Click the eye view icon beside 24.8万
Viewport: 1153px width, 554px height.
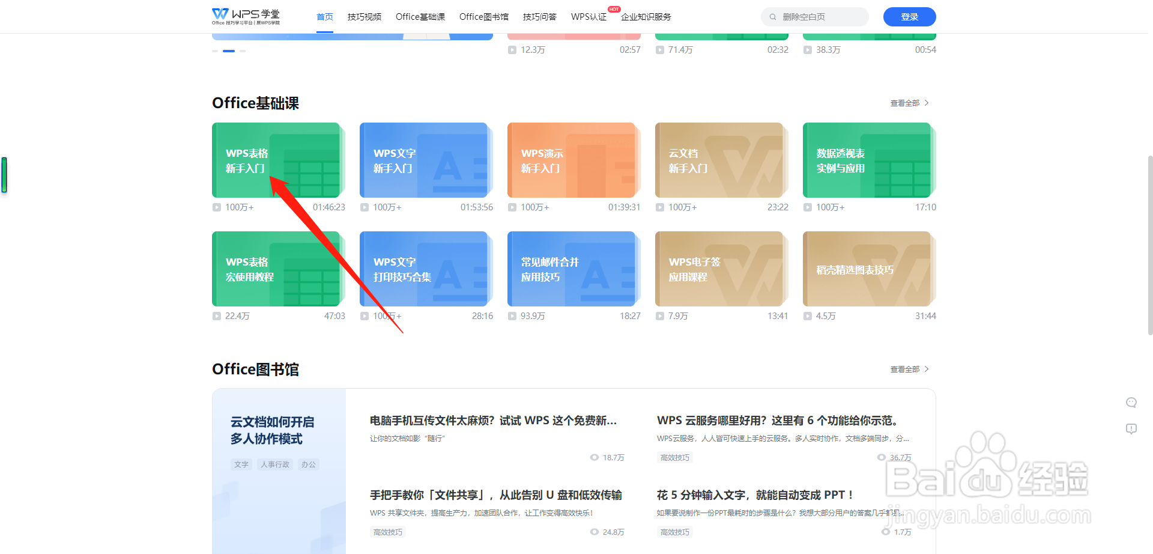(x=595, y=532)
